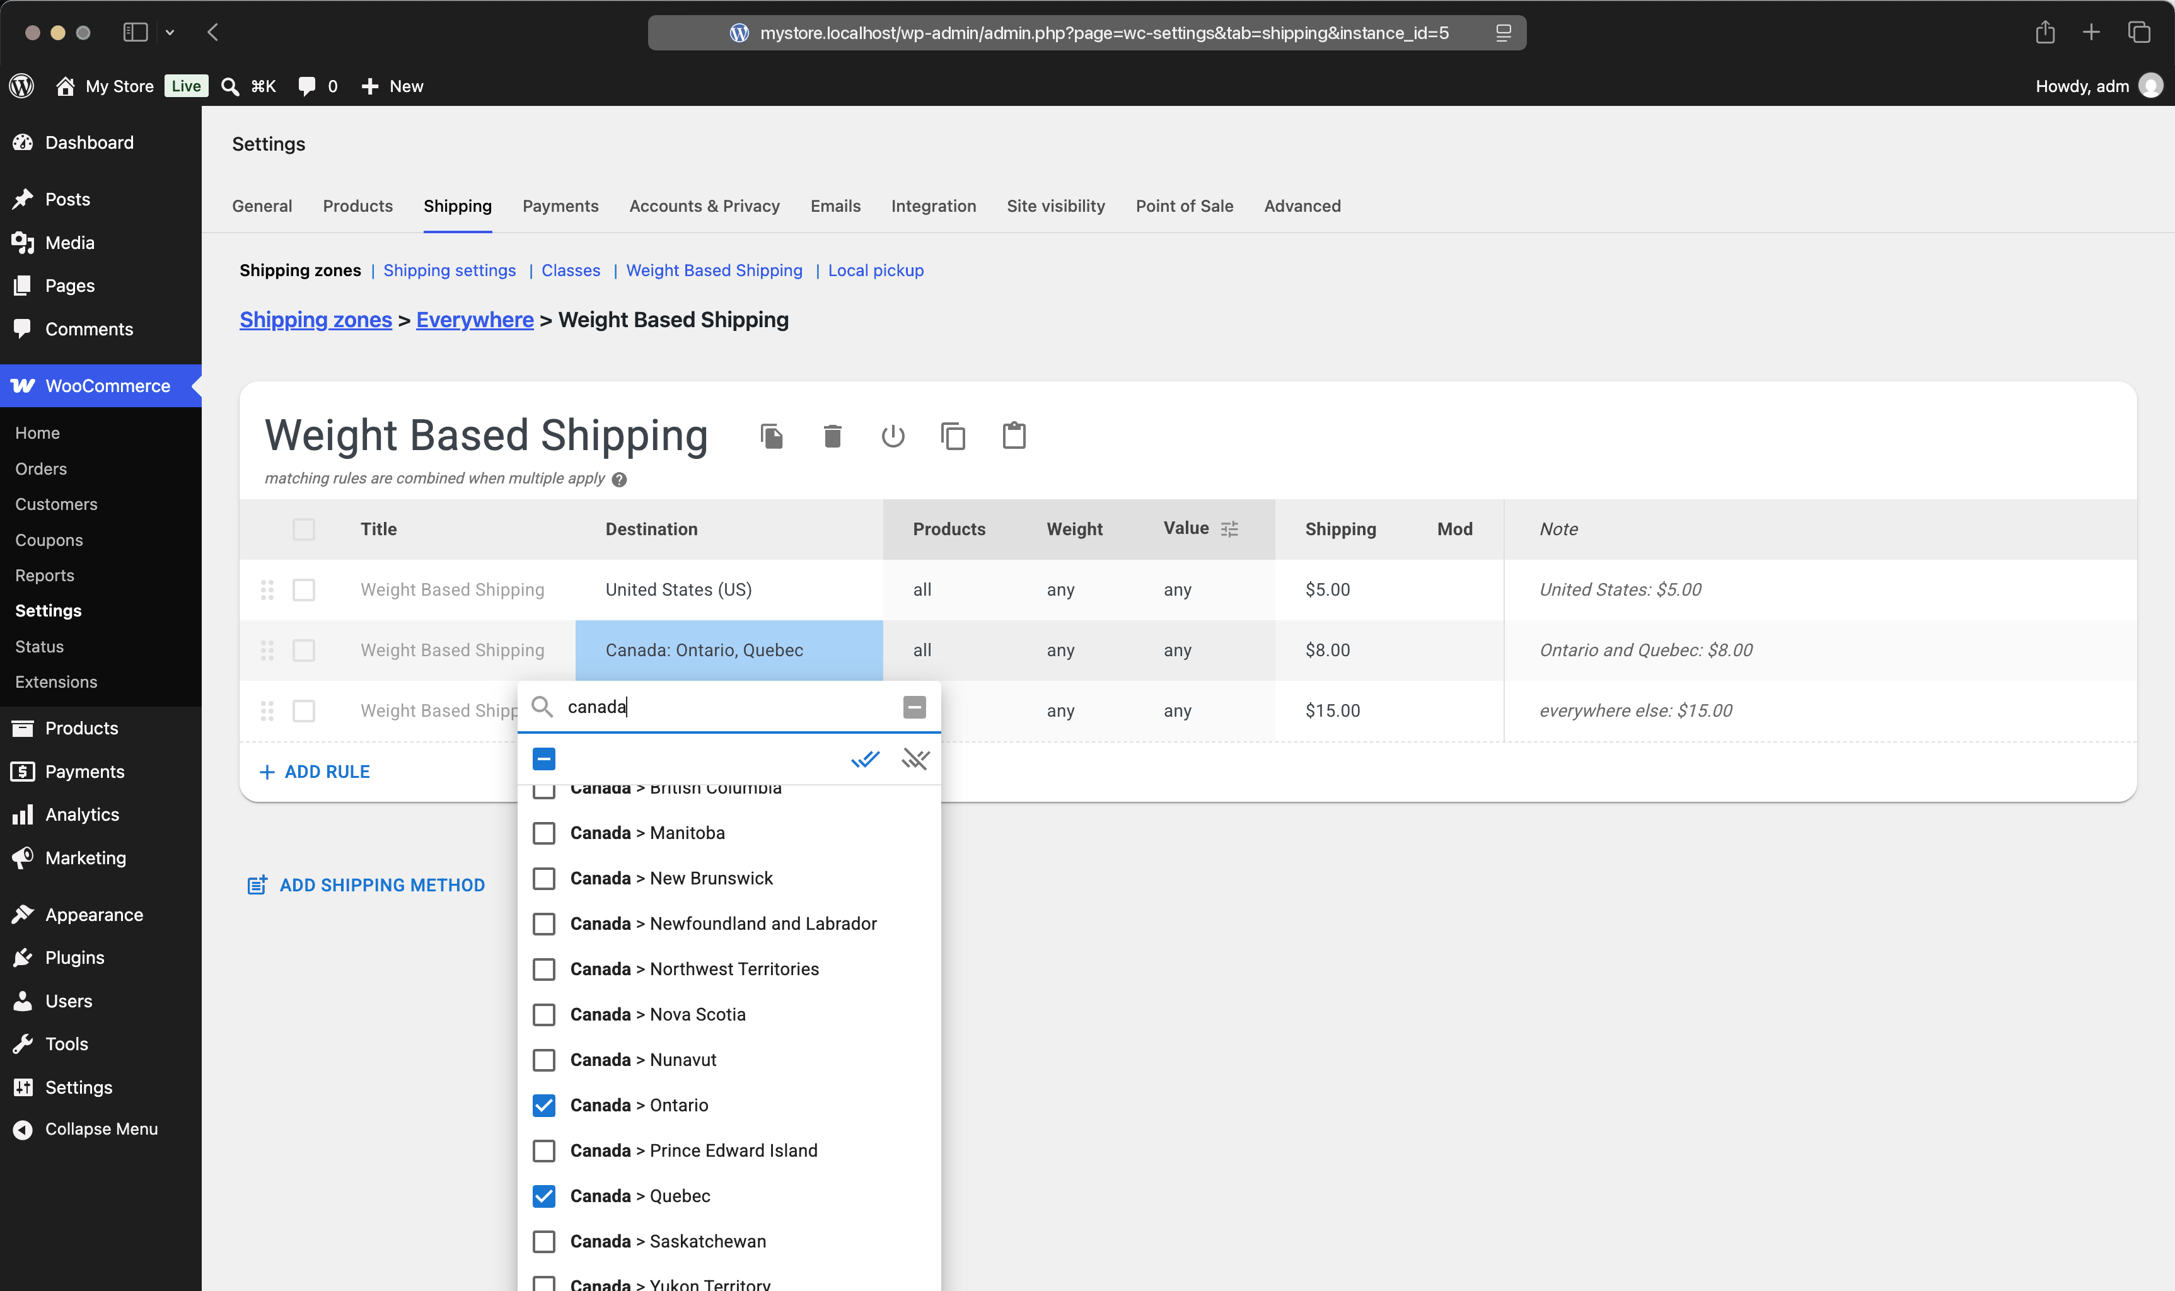Viewport: 2175px width, 1291px height.
Task: Click the Value column tune settings icon
Action: click(x=1229, y=529)
